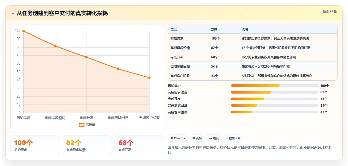
Task: Click the 82个 value in the table
Action: [x=214, y=48]
